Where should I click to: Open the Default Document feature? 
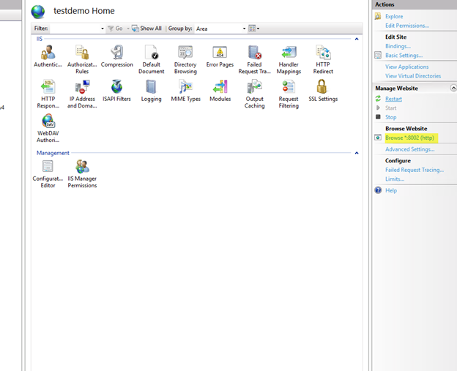[151, 53]
